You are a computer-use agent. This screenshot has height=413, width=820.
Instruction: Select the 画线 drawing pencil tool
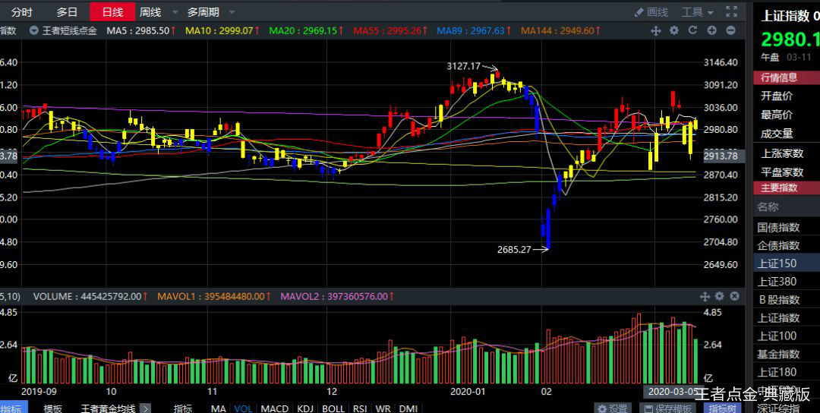tap(651, 12)
